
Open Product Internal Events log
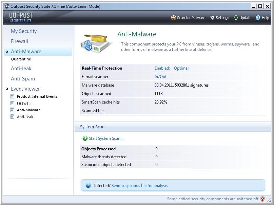37,96
